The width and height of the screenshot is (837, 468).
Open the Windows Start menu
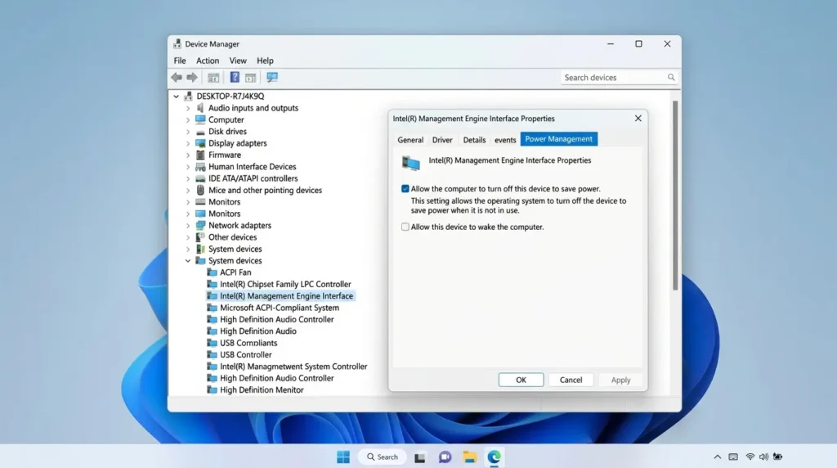coord(343,457)
